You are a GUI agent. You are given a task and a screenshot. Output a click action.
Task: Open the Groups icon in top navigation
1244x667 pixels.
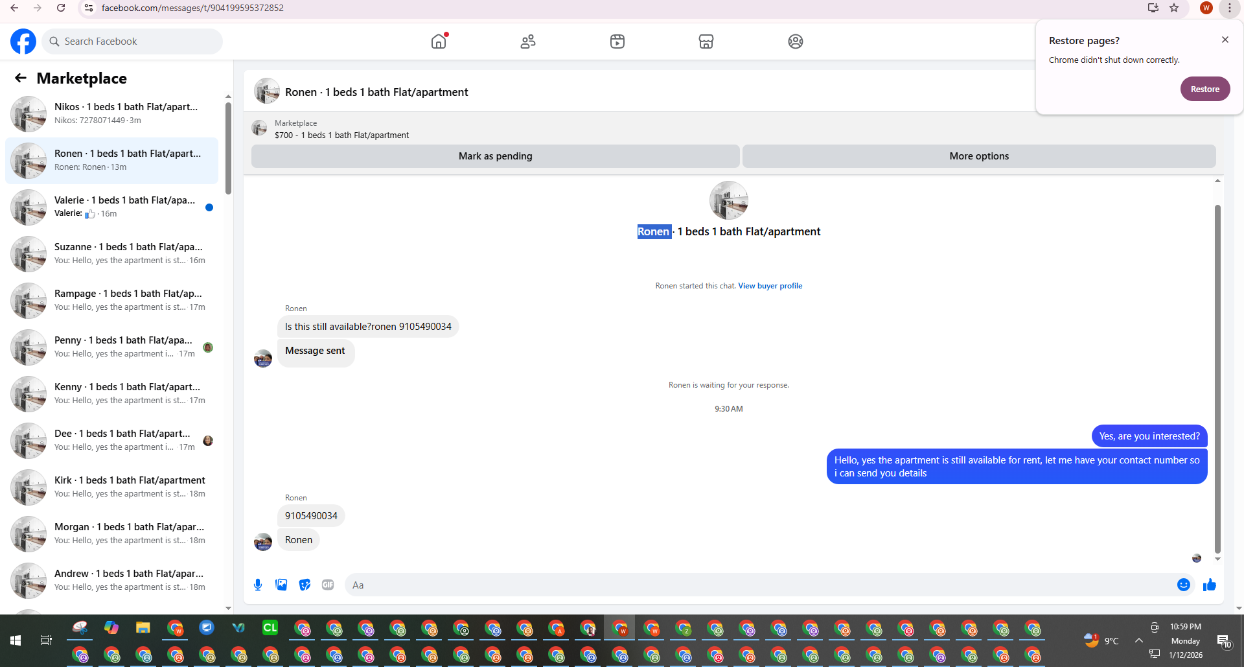tap(796, 41)
